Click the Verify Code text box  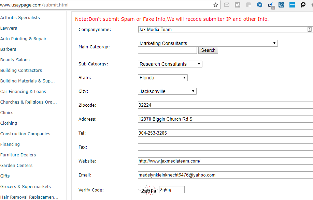tap(172, 190)
